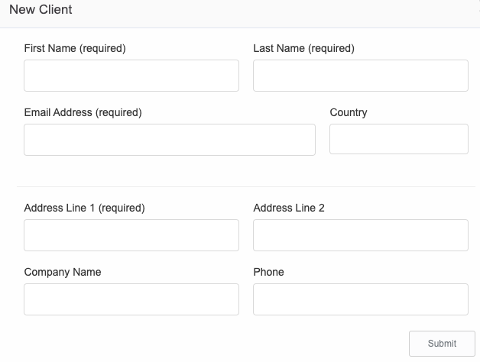Screen dimensions: 480x362
Task: Focus the Last Name text box
Action: coord(361,76)
